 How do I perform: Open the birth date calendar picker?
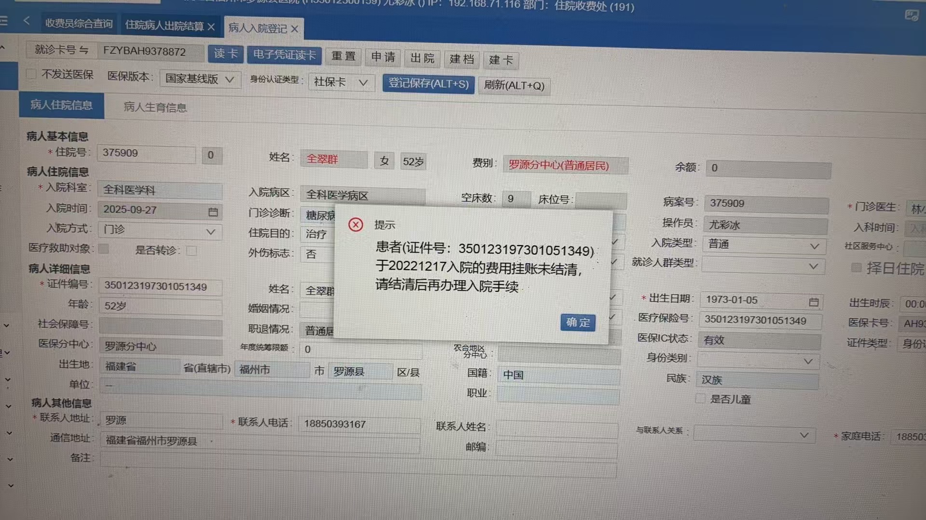coord(814,302)
